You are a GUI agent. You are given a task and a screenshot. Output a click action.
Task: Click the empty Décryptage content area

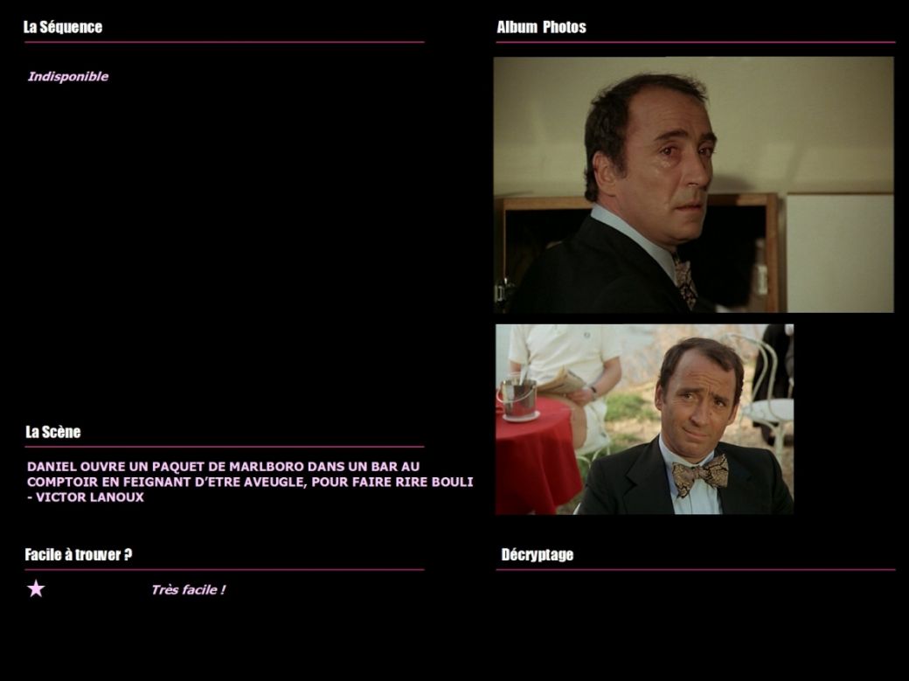[695, 621]
